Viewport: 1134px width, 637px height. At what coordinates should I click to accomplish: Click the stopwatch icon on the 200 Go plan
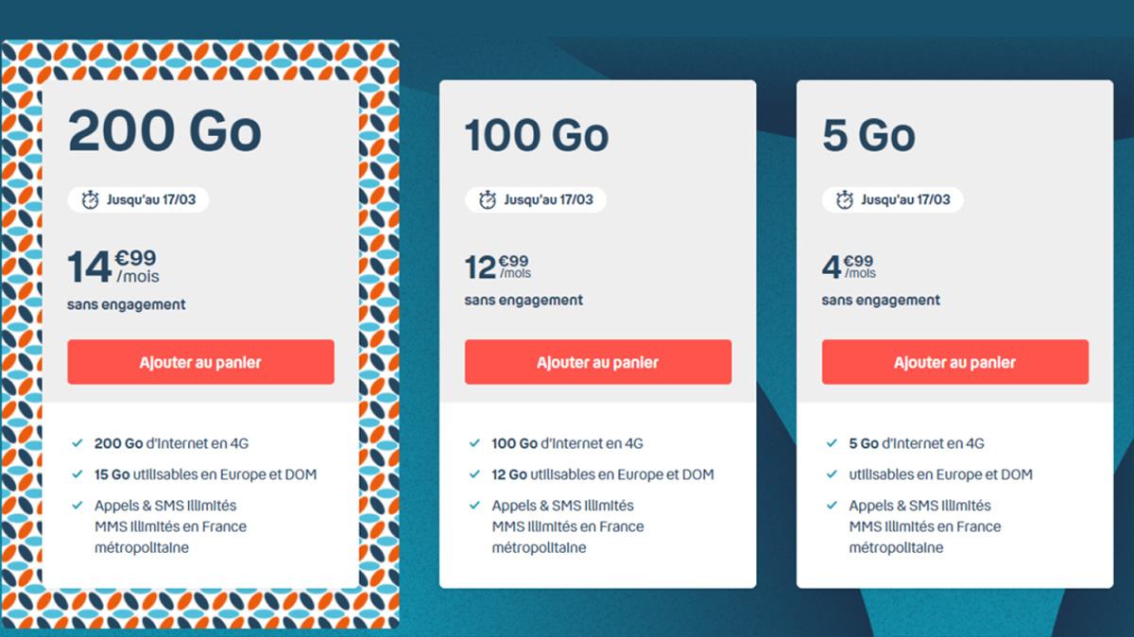coord(90,199)
